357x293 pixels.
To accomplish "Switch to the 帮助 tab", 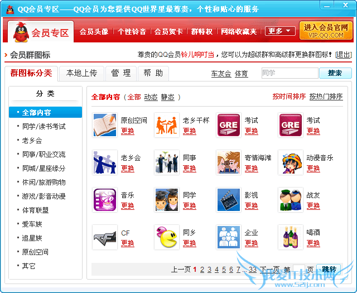I will point(153,73).
